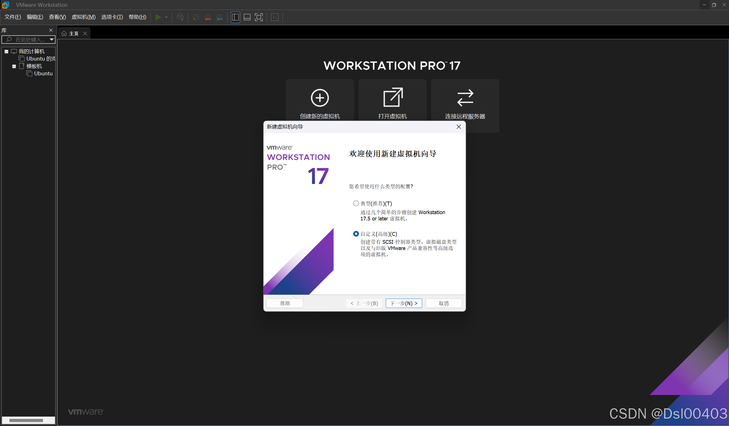This screenshot has height=426, width=729.
Task: Restore down the VMware Workstation window
Action: pyautogui.click(x=714, y=5)
